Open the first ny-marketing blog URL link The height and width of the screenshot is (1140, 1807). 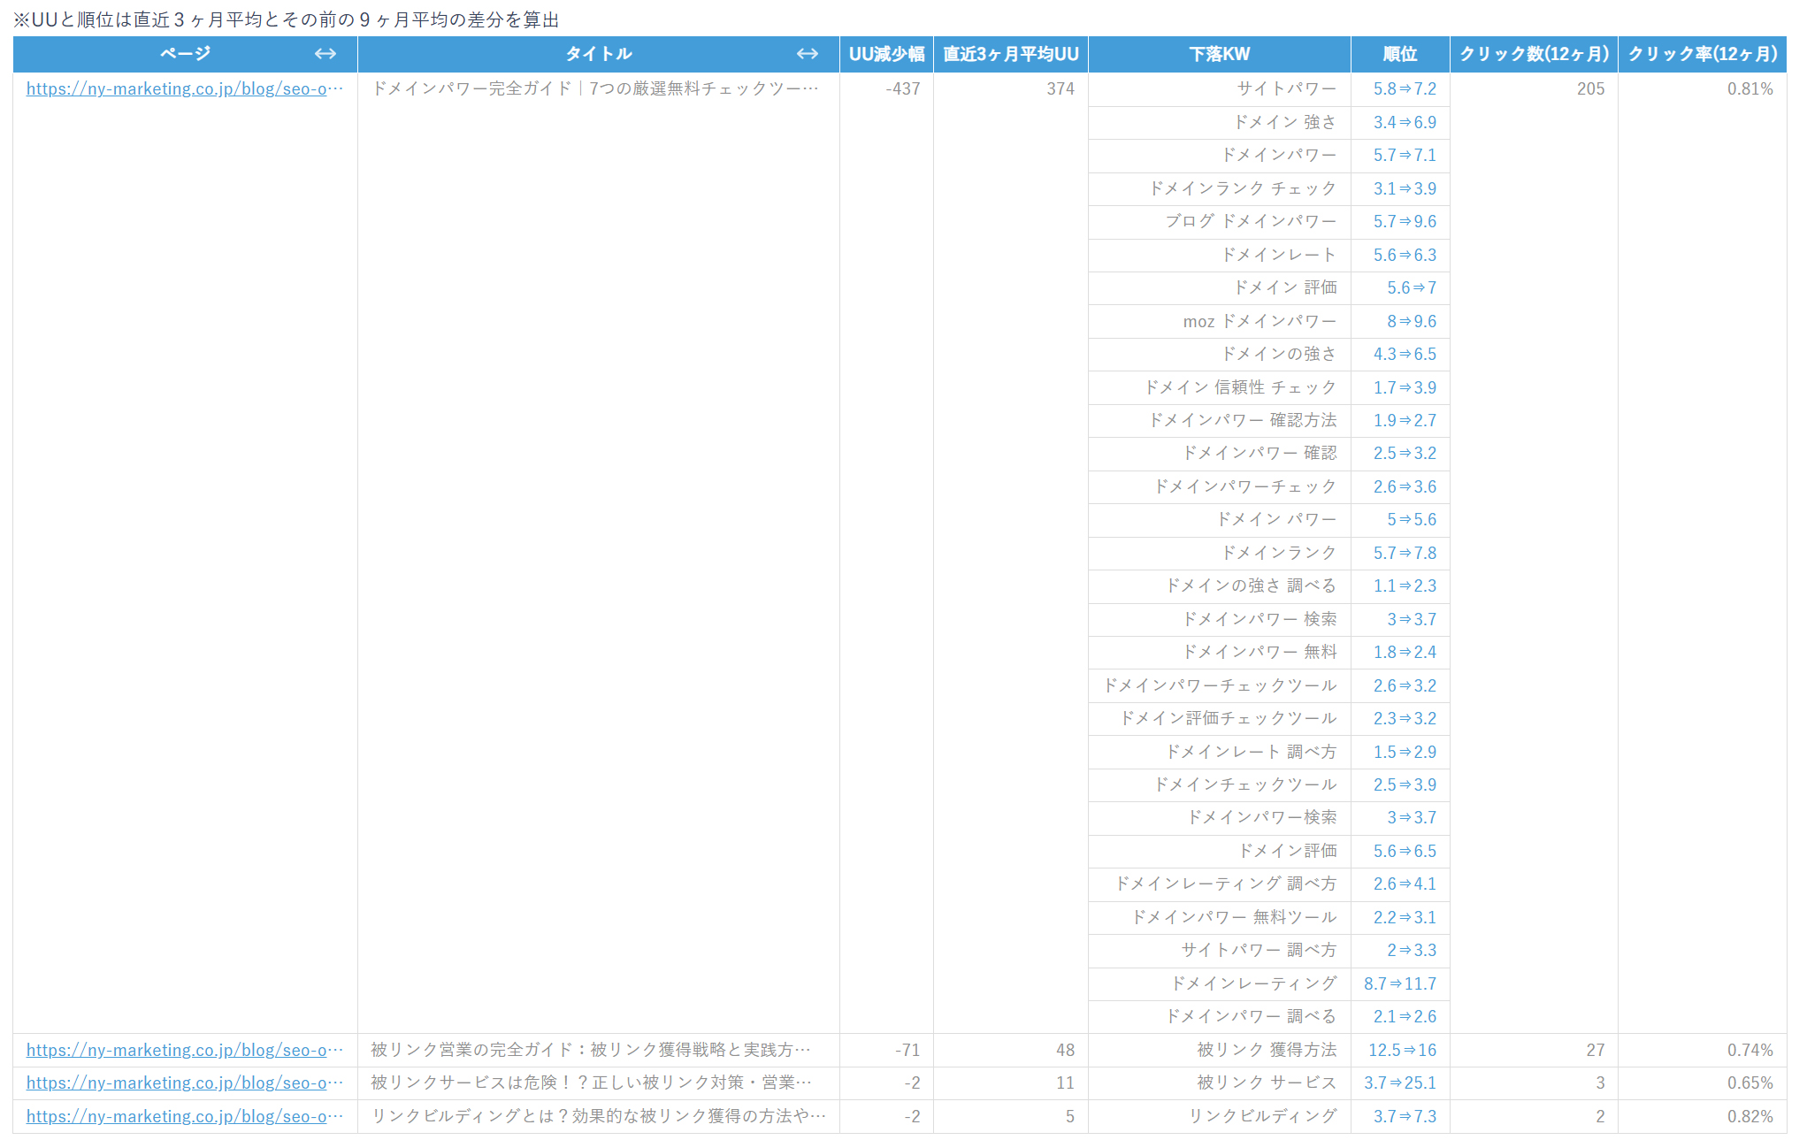pos(184,88)
